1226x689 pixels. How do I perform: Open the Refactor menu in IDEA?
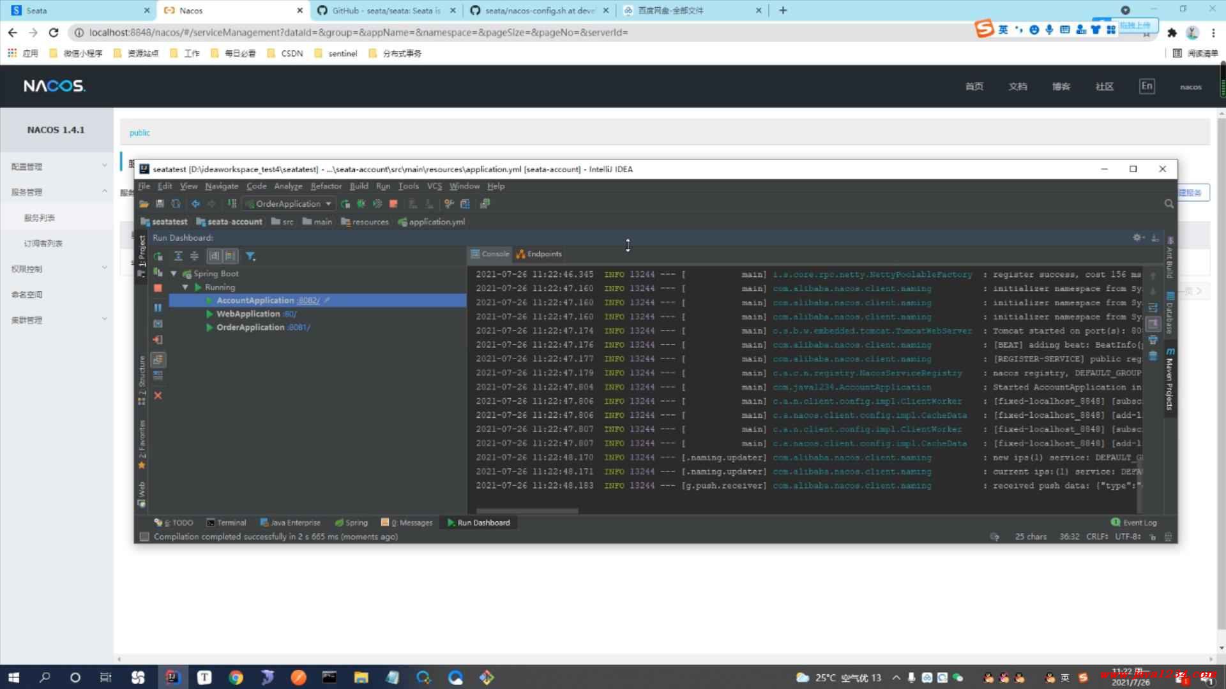tap(326, 186)
